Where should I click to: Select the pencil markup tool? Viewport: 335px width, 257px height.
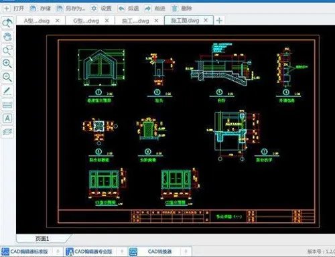[7, 91]
